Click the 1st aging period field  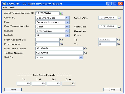pos(23,84)
